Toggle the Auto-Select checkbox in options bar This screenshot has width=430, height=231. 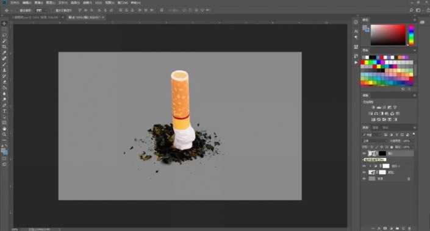tap(17, 10)
